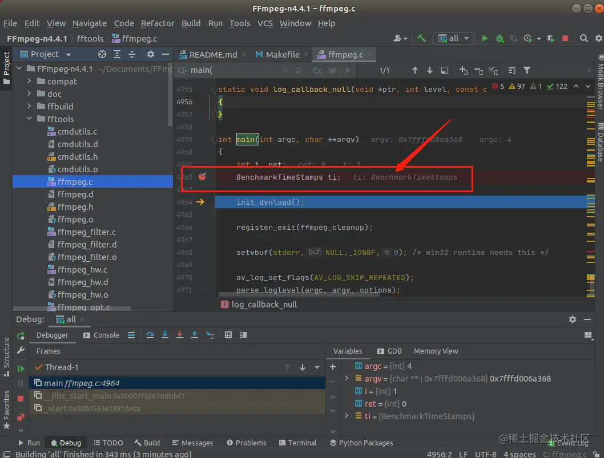The image size is (604, 458).
Task: Build project with the hammer icon
Action: 422,38
